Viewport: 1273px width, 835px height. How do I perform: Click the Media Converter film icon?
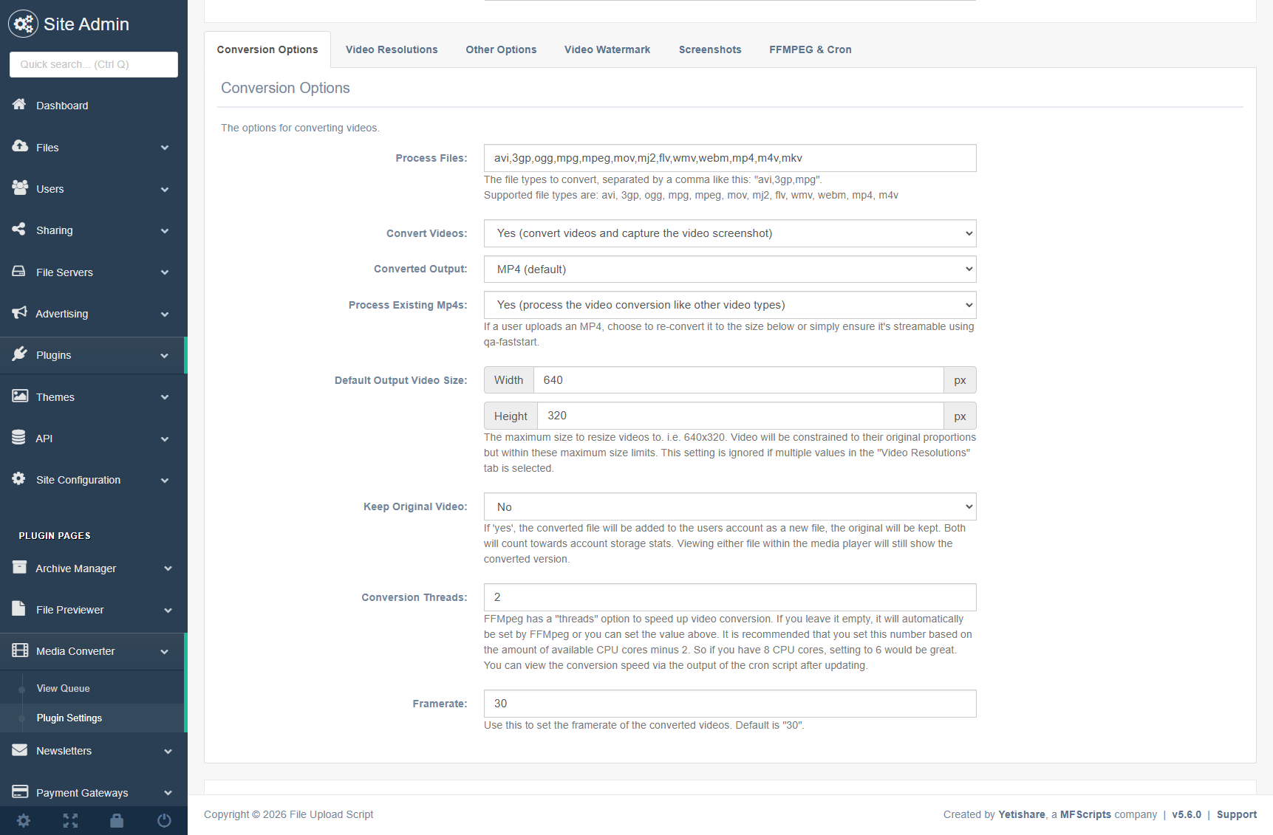[20, 650]
